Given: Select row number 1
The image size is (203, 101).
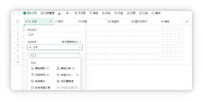Looking at the screenshot, I should [18, 28].
